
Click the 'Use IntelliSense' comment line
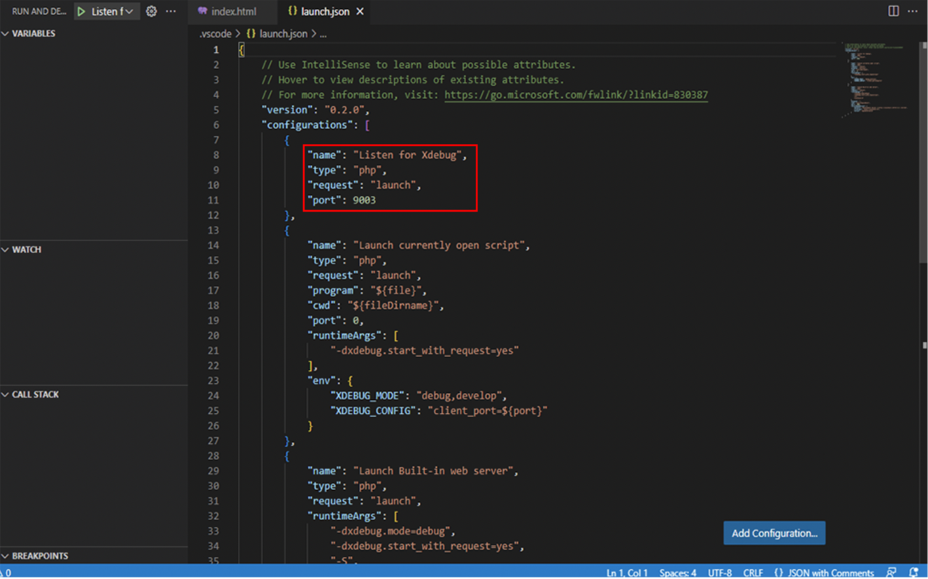[418, 65]
